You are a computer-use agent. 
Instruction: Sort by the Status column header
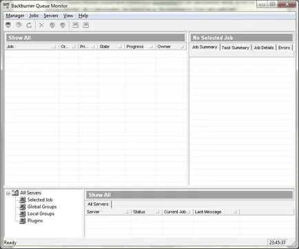coord(147,212)
